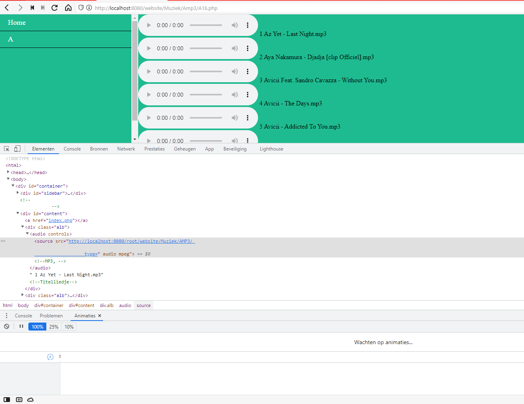Screen dimensions: 524x404
Task: Collapse the div container node
Action: [13, 186]
